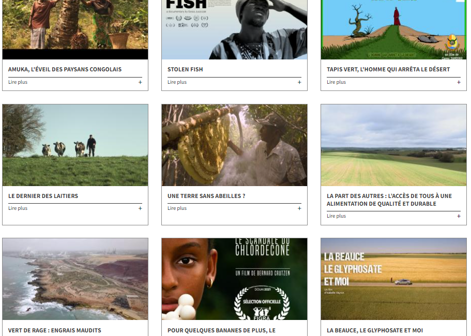The image size is (471, 336).
Task: Open wheat field thumbnail for La Beauce
Action: (393, 279)
